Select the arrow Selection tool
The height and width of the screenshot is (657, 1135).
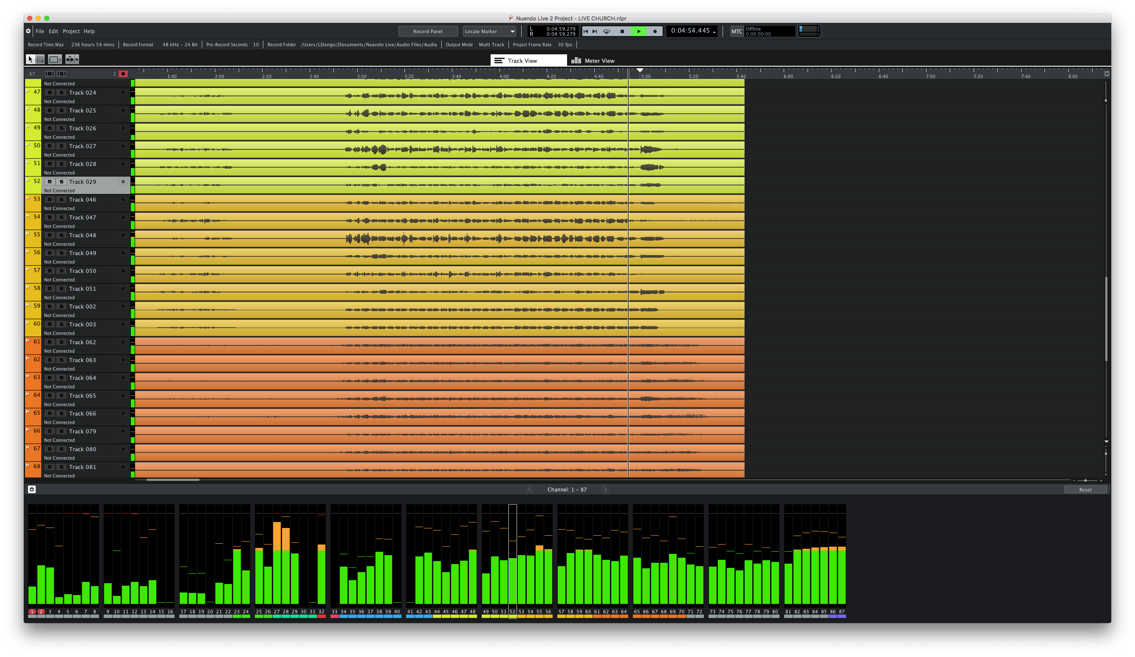pos(30,59)
